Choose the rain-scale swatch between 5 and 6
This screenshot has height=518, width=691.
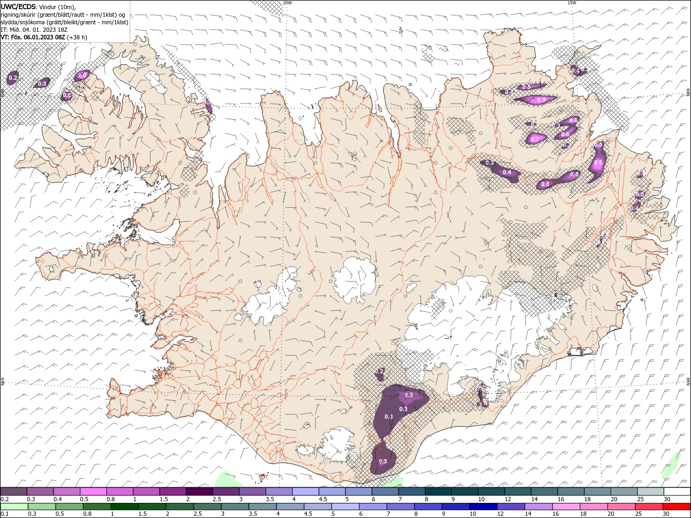click(345, 507)
